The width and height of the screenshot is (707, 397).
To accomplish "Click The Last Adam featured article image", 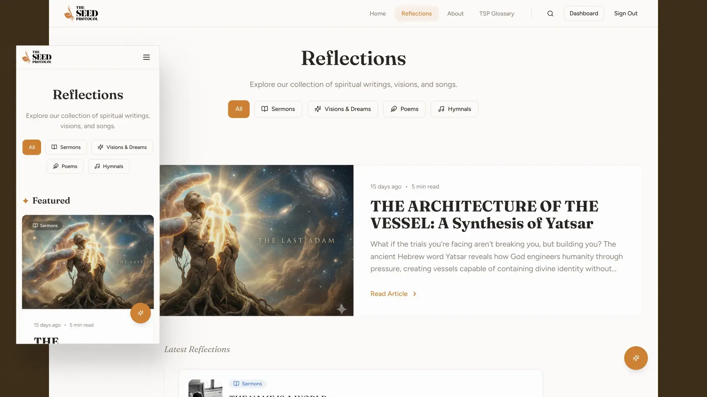I will pyautogui.click(x=256, y=240).
